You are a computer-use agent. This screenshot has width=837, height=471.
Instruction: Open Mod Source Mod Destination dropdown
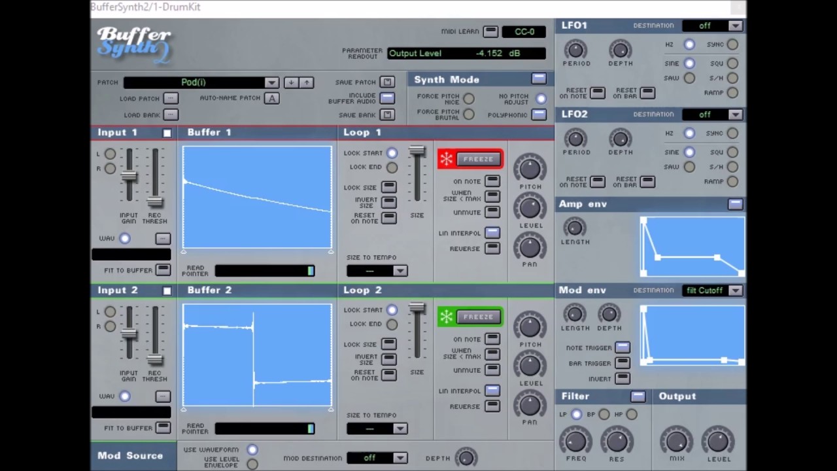377,458
